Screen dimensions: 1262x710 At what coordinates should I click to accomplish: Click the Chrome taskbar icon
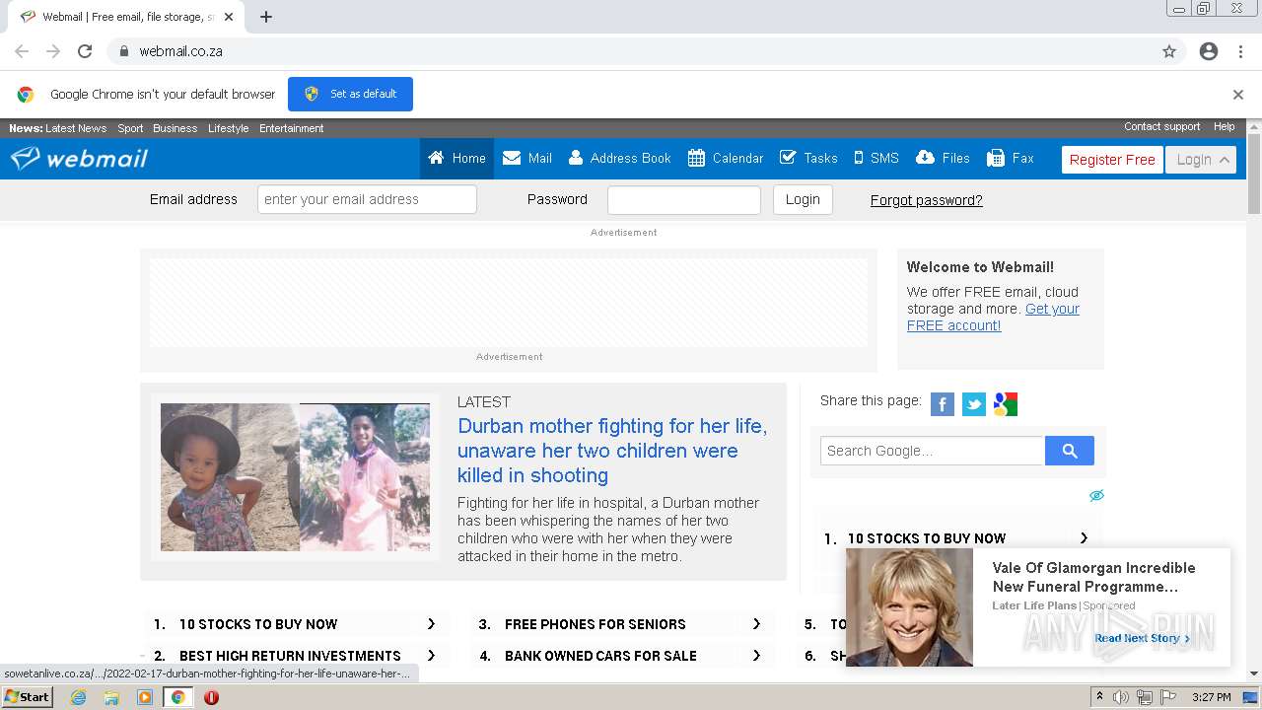178,697
